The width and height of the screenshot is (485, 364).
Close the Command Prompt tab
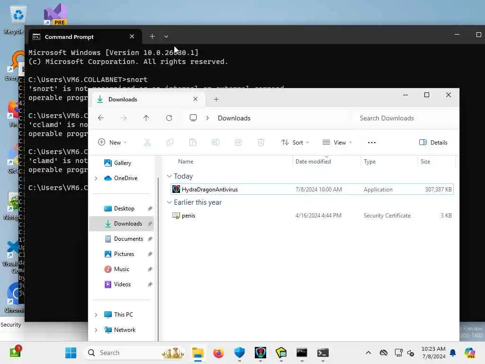[x=132, y=36]
